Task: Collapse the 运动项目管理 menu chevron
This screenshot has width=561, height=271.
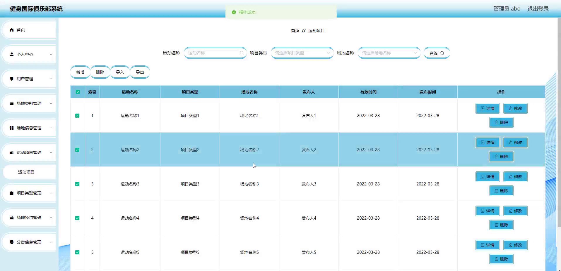Action: tap(51, 152)
